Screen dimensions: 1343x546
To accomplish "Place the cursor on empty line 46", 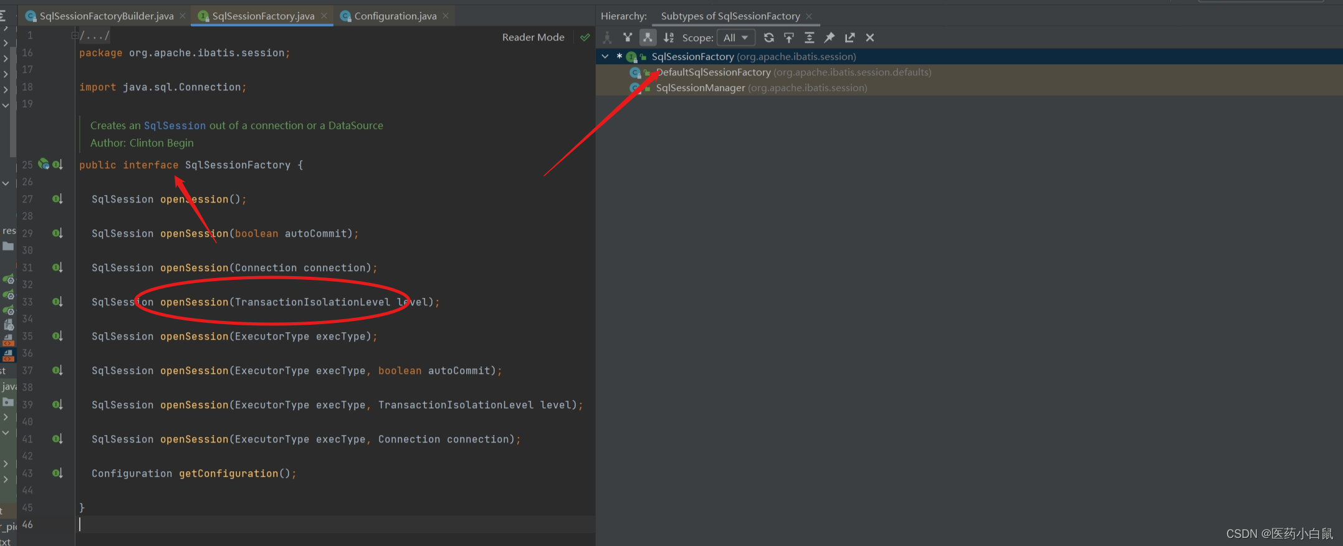I will tap(337, 525).
